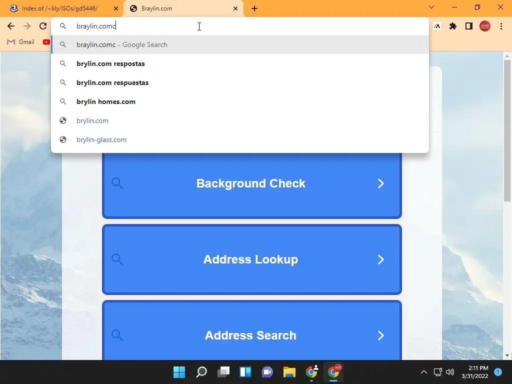The width and height of the screenshot is (512, 384).
Task: Click the chevron arrow on Background Check
Action: click(380, 183)
